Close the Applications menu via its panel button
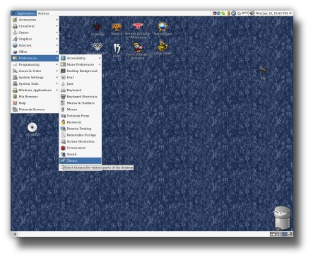Viewport: 318px width, 258px height. click(x=24, y=13)
